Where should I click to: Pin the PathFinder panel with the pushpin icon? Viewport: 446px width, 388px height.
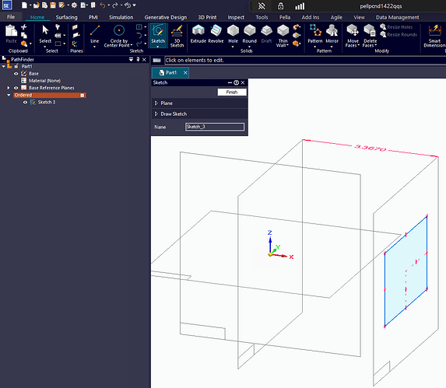[x=138, y=59]
